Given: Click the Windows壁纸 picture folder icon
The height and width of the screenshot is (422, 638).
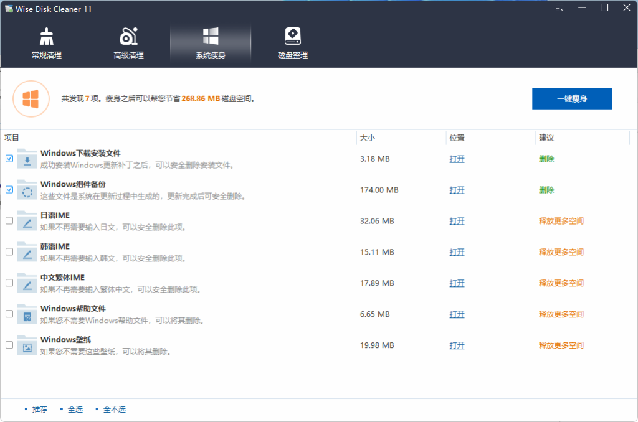Looking at the screenshot, I should click(x=27, y=345).
